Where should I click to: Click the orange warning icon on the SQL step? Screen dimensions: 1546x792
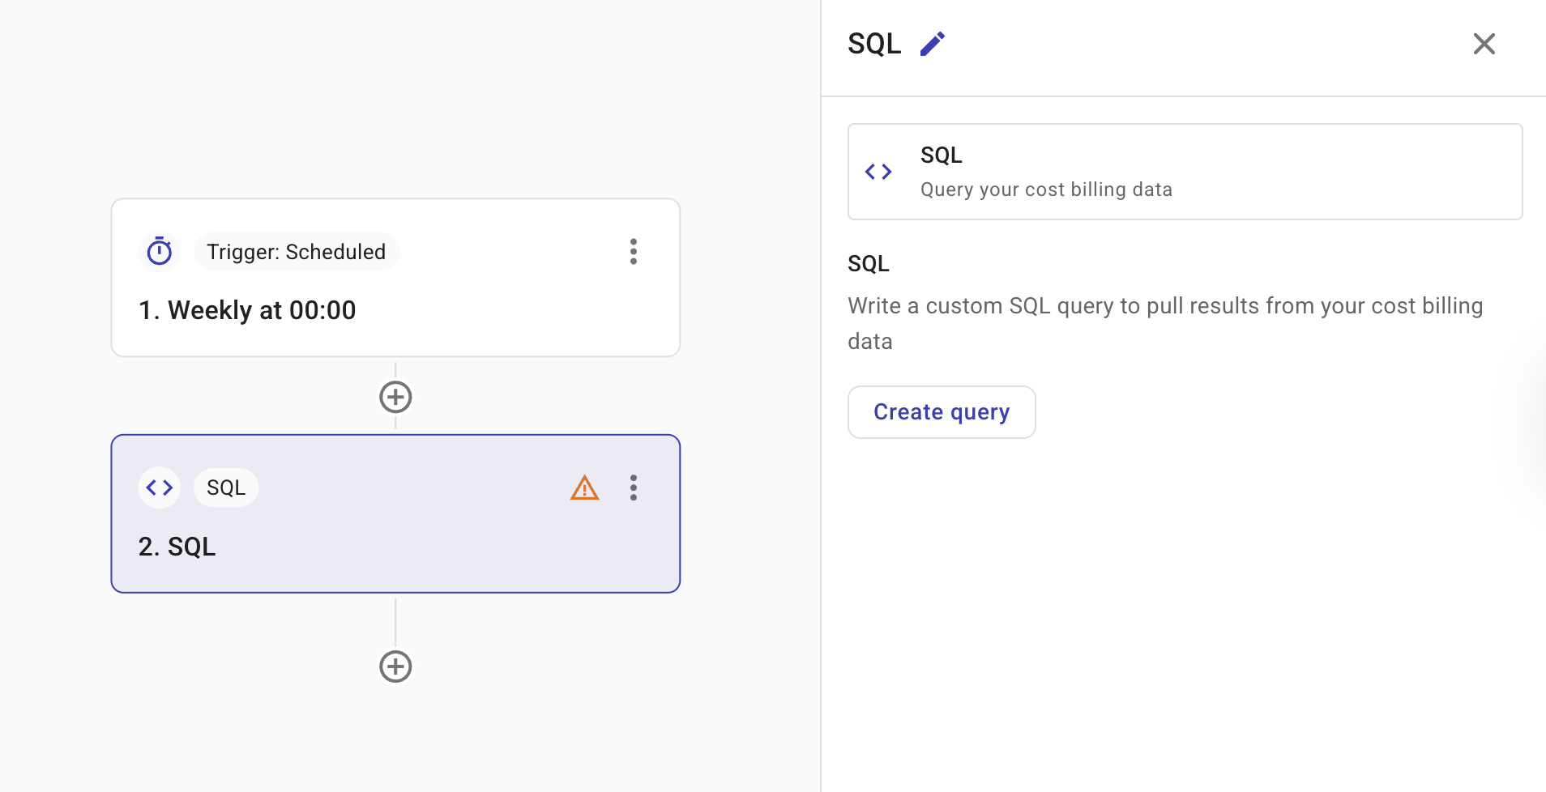pos(585,487)
